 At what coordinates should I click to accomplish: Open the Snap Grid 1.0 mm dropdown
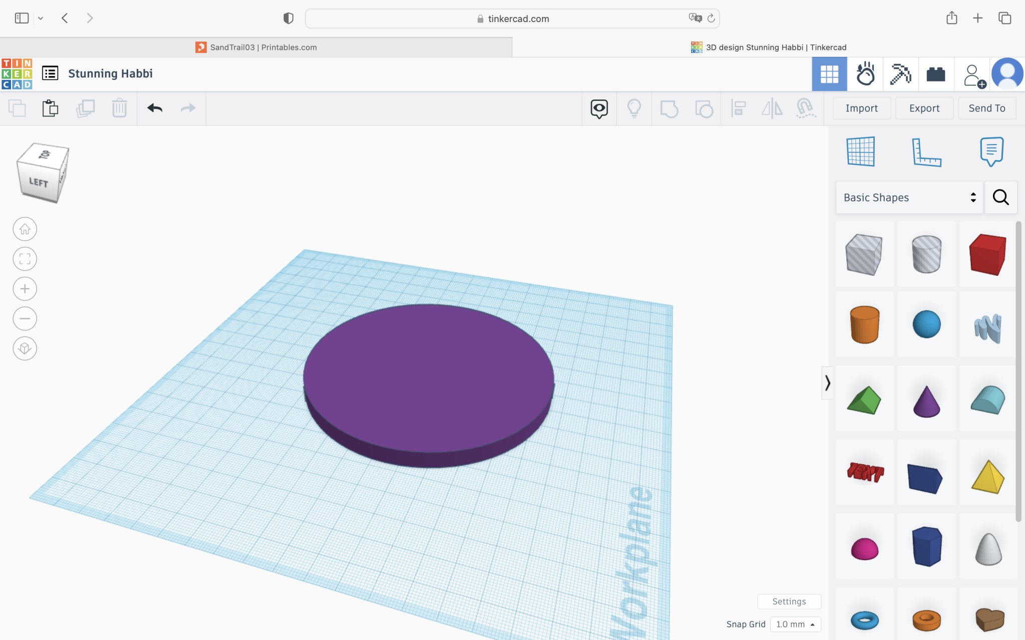pyautogui.click(x=795, y=624)
